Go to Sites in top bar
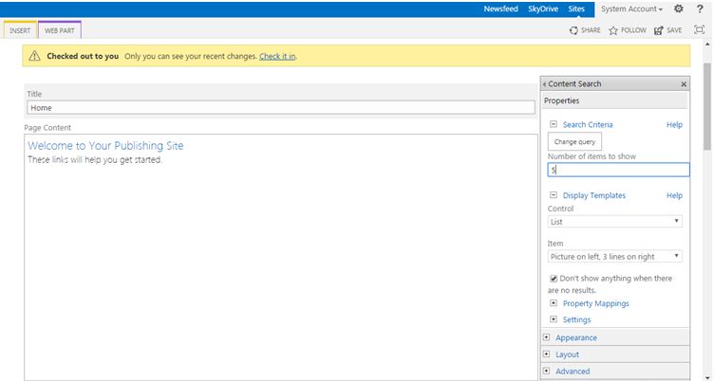This screenshot has height=381, width=714. pyautogui.click(x=576, y=9)
